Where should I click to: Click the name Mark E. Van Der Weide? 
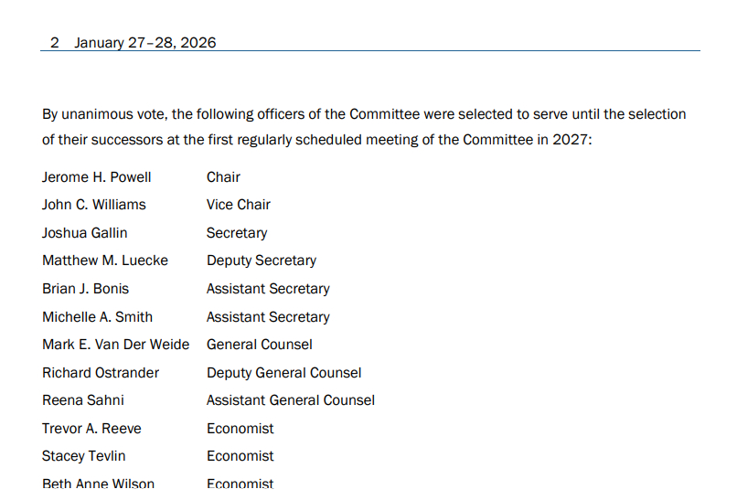(115, 345)
